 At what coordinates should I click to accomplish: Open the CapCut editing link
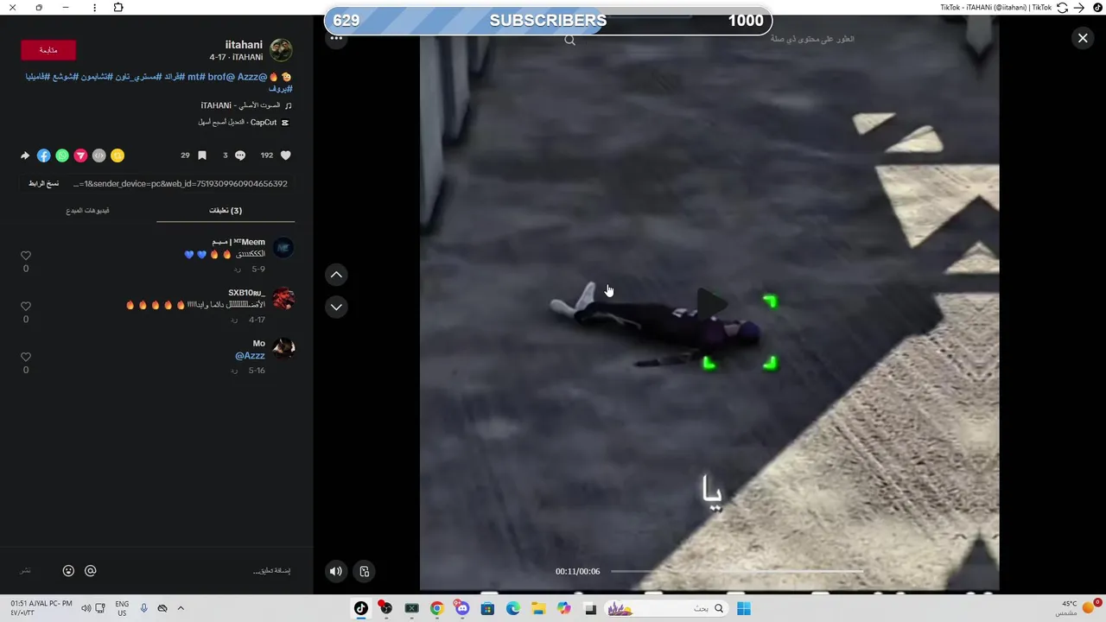click(x=238, y=123)
